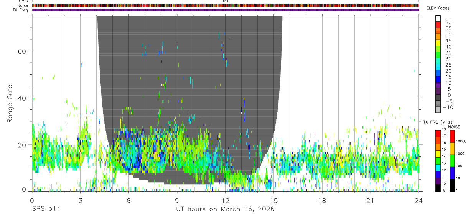This screenshot has width=471, height=217.
Task: Click the white top swatch of ELEV colorbar
Action: pos(438,18)
